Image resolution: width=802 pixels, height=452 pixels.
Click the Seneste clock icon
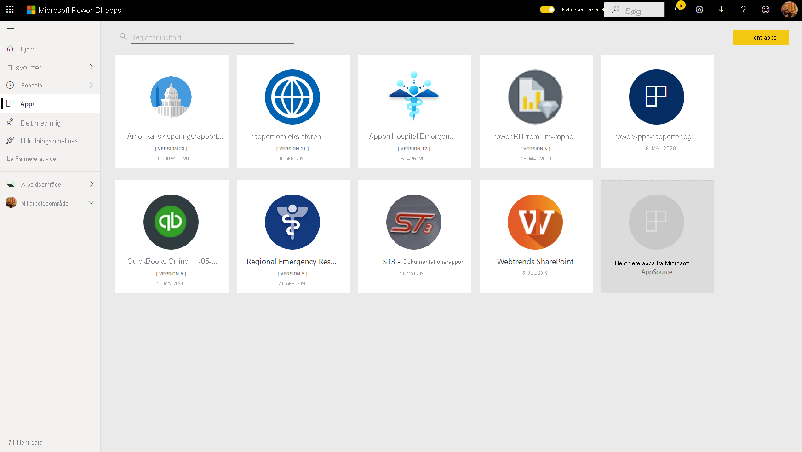[10, 85]
